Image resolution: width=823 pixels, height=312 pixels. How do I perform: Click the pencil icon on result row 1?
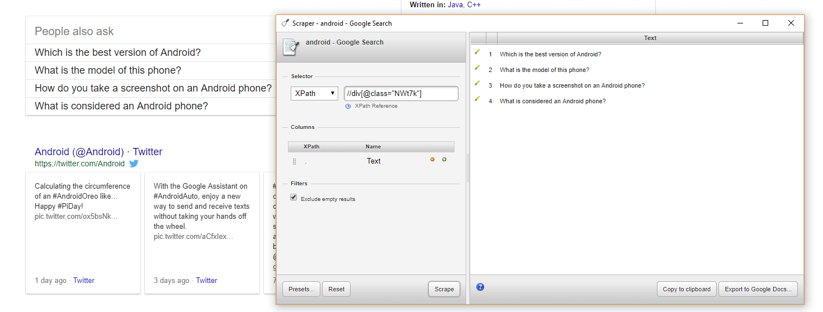[x=477, y=52]
